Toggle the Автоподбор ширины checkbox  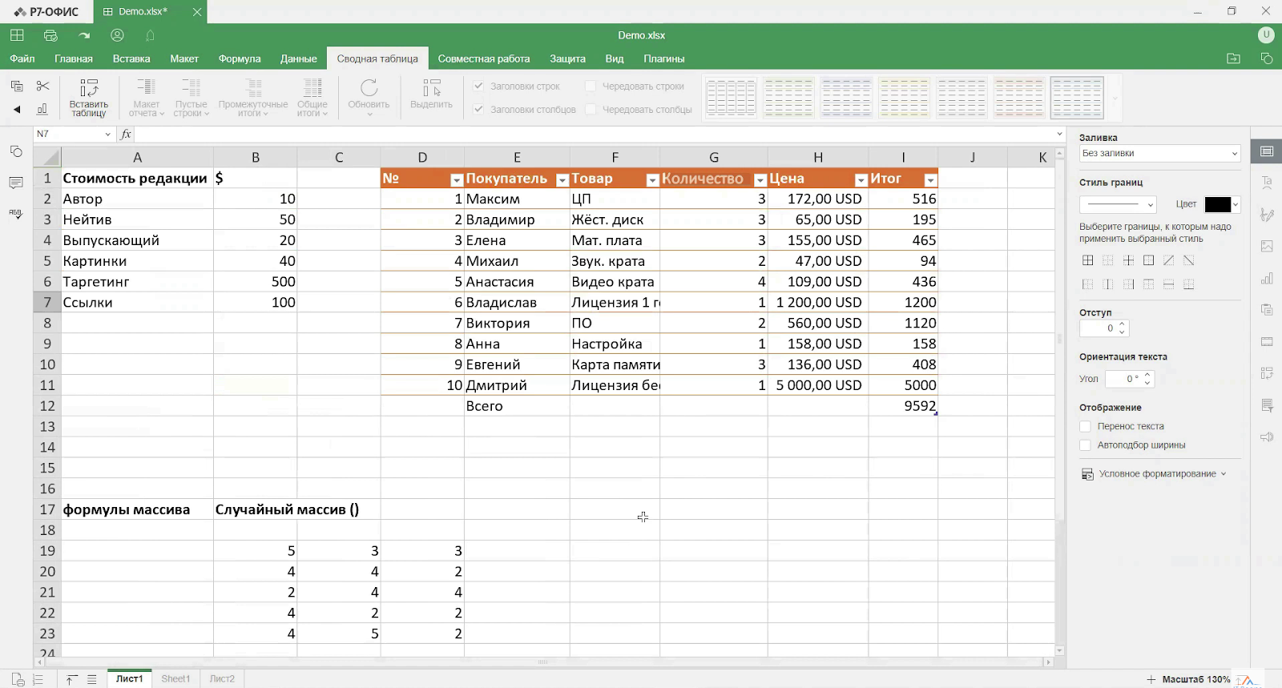tap(1086, 445)
